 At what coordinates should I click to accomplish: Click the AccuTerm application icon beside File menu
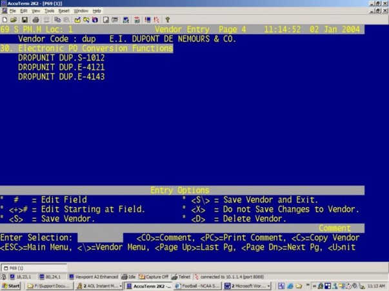coord(5,11)
